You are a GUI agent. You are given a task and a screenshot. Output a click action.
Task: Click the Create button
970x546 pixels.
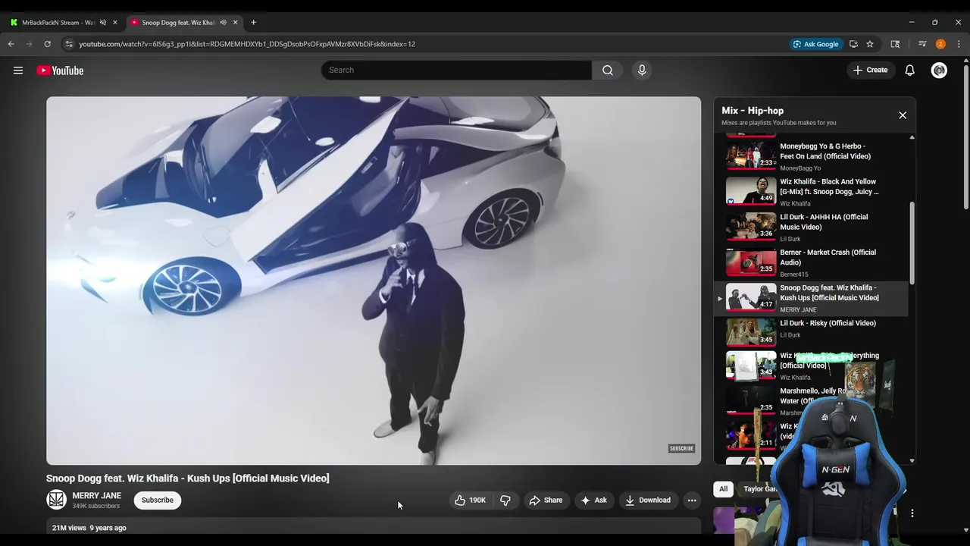870,71
